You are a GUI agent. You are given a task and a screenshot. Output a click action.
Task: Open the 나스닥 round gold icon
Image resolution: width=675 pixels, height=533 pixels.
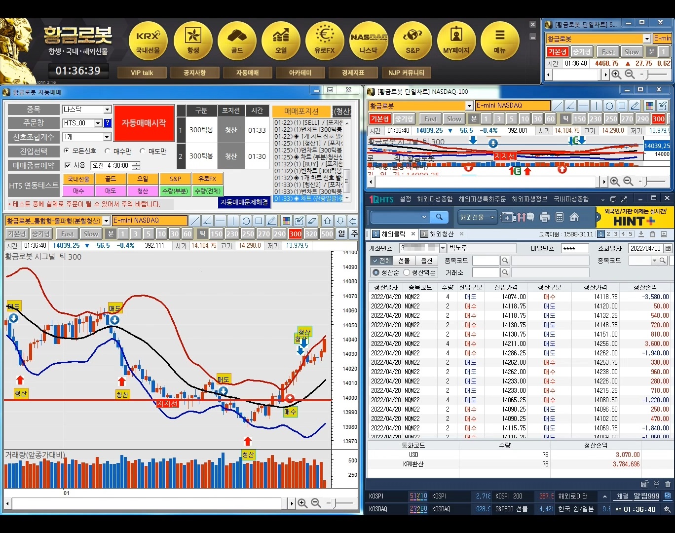point(369,41)
